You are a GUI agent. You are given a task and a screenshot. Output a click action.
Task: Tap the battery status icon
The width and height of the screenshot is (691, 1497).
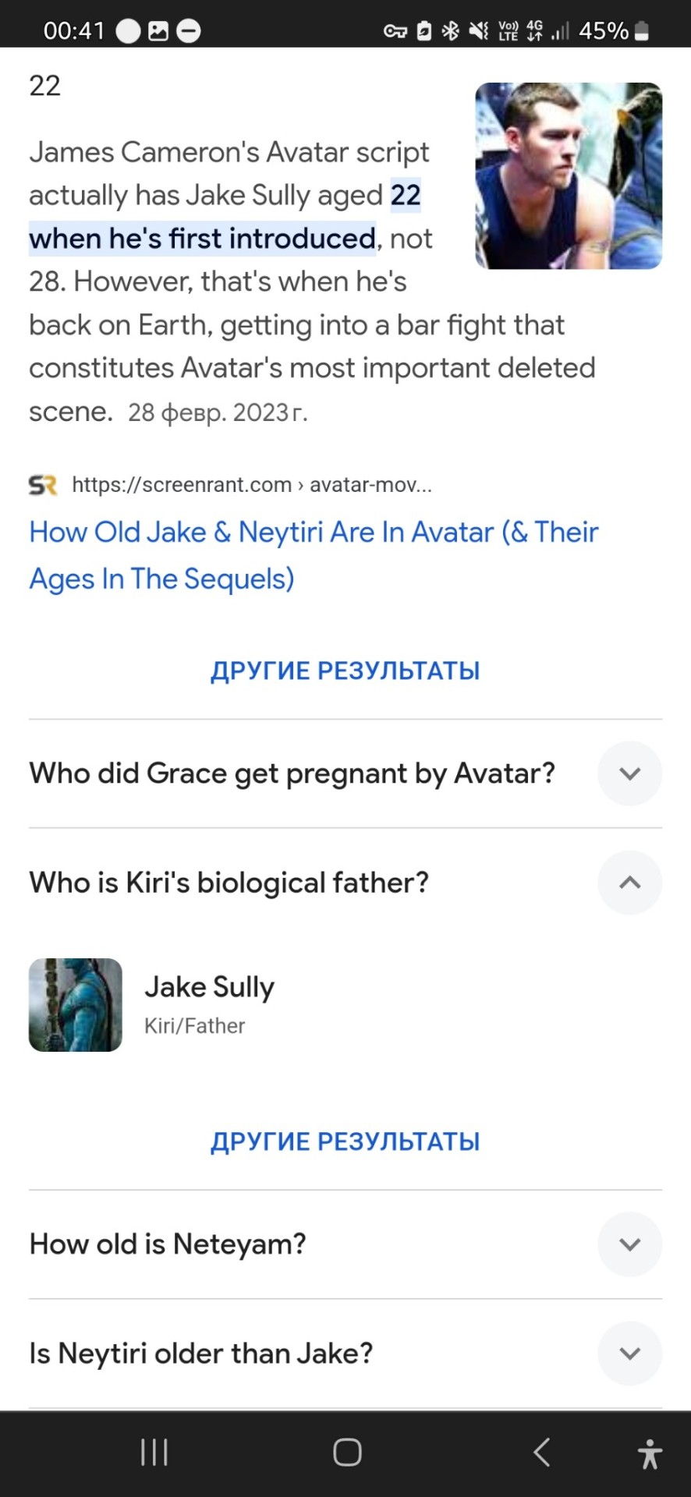click(642, 31)
